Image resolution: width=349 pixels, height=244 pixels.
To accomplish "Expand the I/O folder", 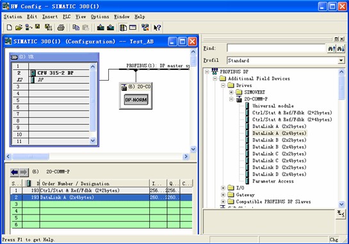I will 223,188.
